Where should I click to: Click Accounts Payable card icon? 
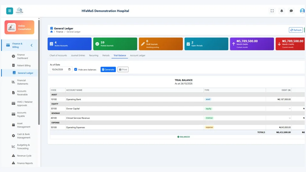point(13,114)
